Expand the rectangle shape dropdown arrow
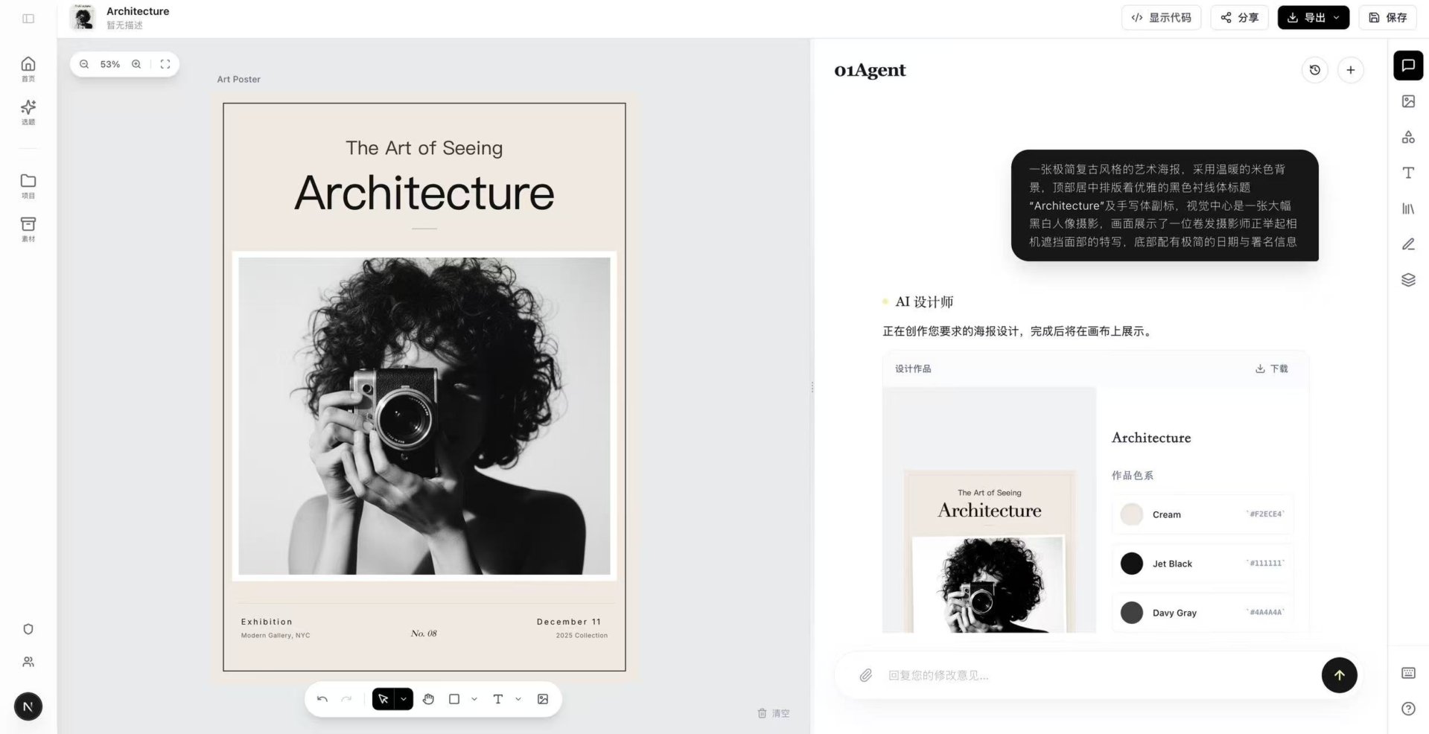The width and height of the screenshot is (1429, 734). (474, 699)
